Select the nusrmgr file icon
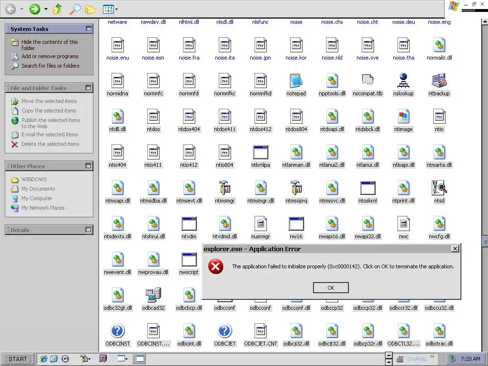Image resolution: width=488 pixels, height=366 pixels. [x=261, y=224]
